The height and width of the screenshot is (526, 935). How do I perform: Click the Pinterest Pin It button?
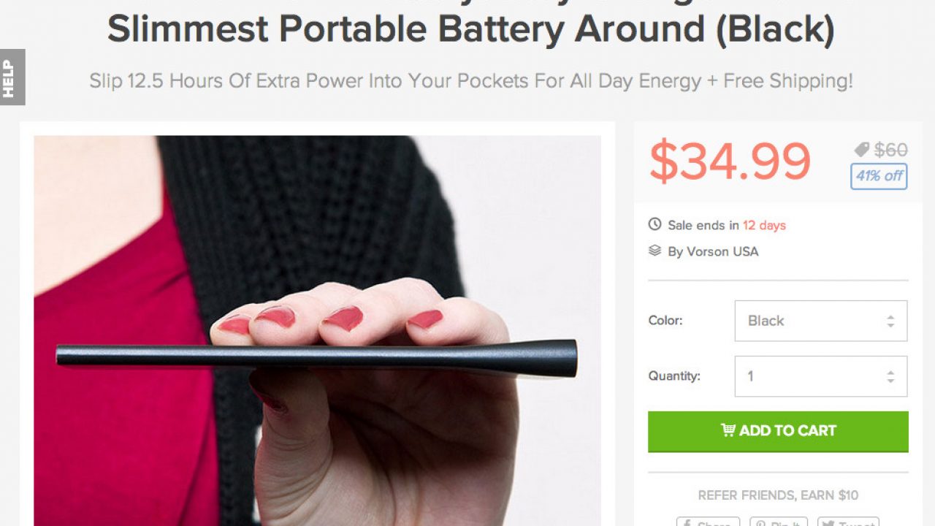click(778, 522)
